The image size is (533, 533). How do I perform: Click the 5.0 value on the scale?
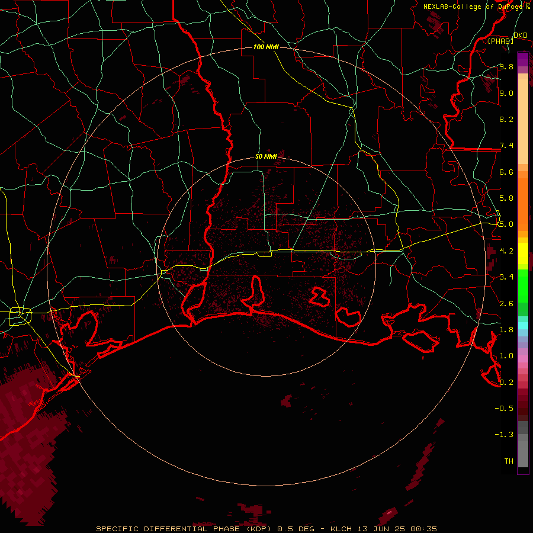[x=506, y=224]
